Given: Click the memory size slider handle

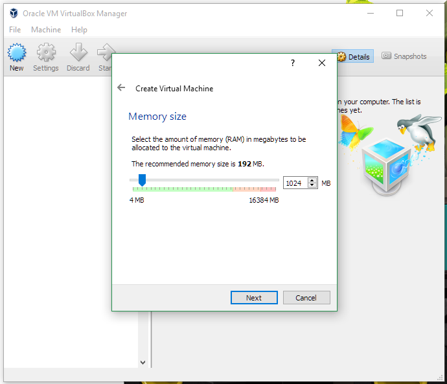Looking at the screenshot, I should point(142,180).
